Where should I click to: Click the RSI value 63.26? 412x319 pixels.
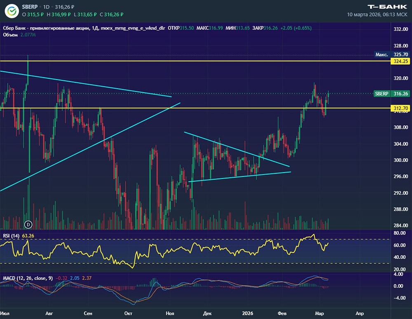[28, 236]
